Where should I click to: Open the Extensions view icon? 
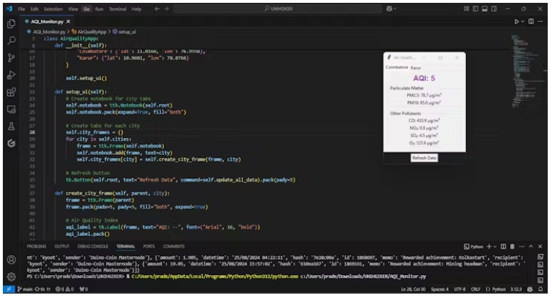pyautogui.click(x=11, y=92)
